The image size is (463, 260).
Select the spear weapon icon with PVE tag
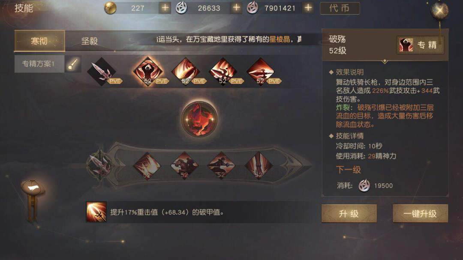pyautogui.click(x=102, y=72)
